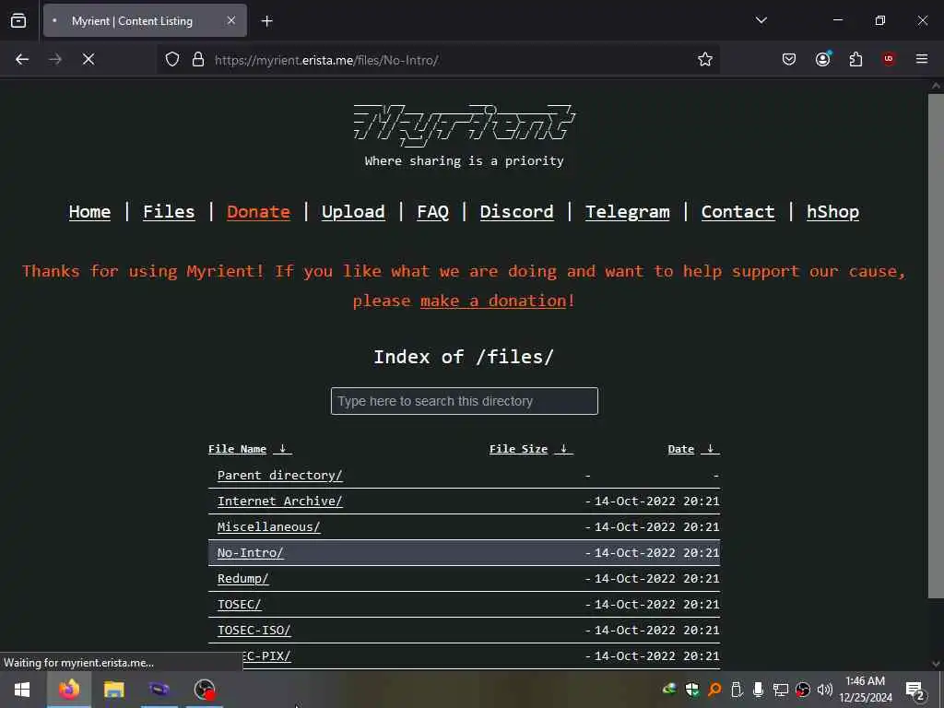Screen dimensions: 944x708
Task: Click the page vertical scrollbar thumb
Action: 936,347
